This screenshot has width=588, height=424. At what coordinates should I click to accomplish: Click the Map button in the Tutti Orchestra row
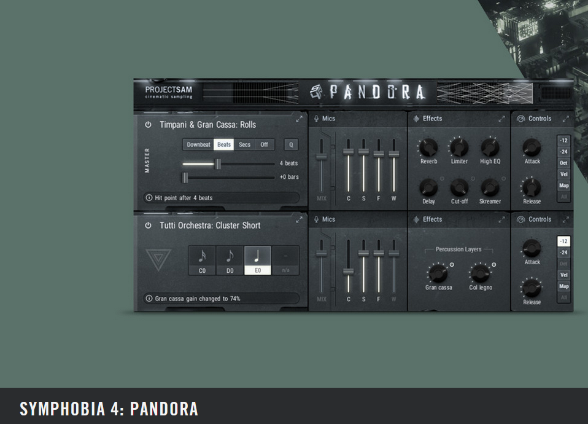point(563,286)
